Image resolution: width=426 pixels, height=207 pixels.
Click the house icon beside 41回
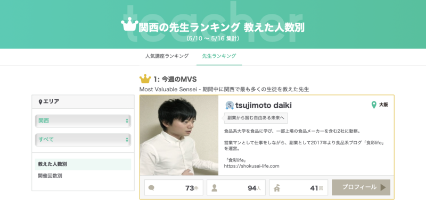coord(277,188)
